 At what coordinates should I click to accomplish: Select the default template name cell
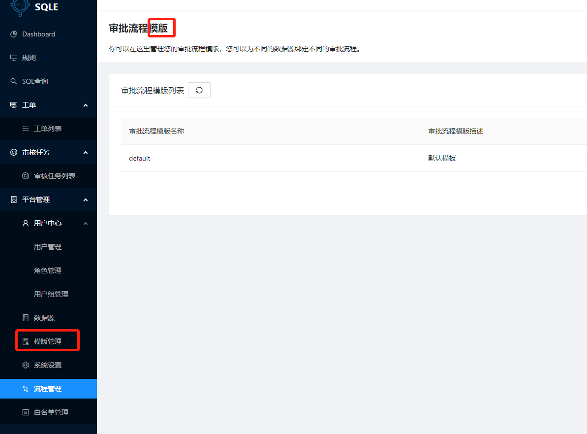(x=139, y=158)
